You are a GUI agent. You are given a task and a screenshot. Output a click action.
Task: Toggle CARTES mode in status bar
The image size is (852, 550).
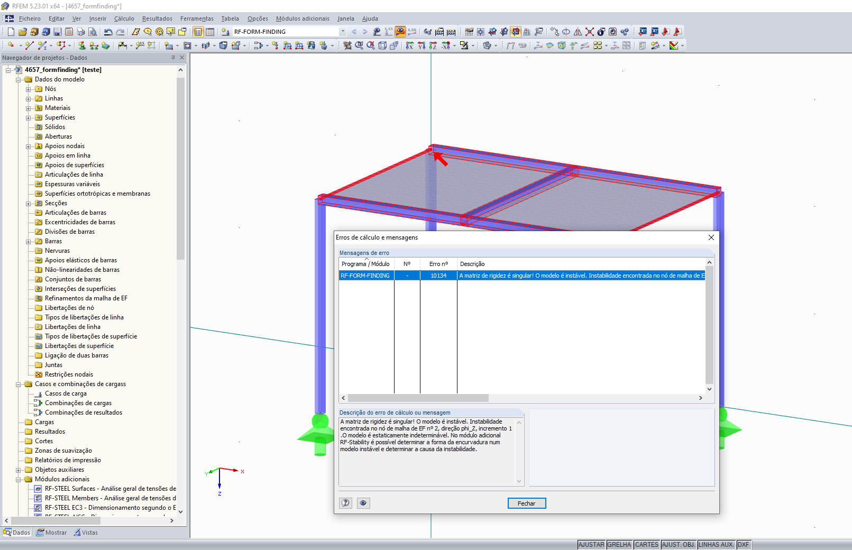647,545
